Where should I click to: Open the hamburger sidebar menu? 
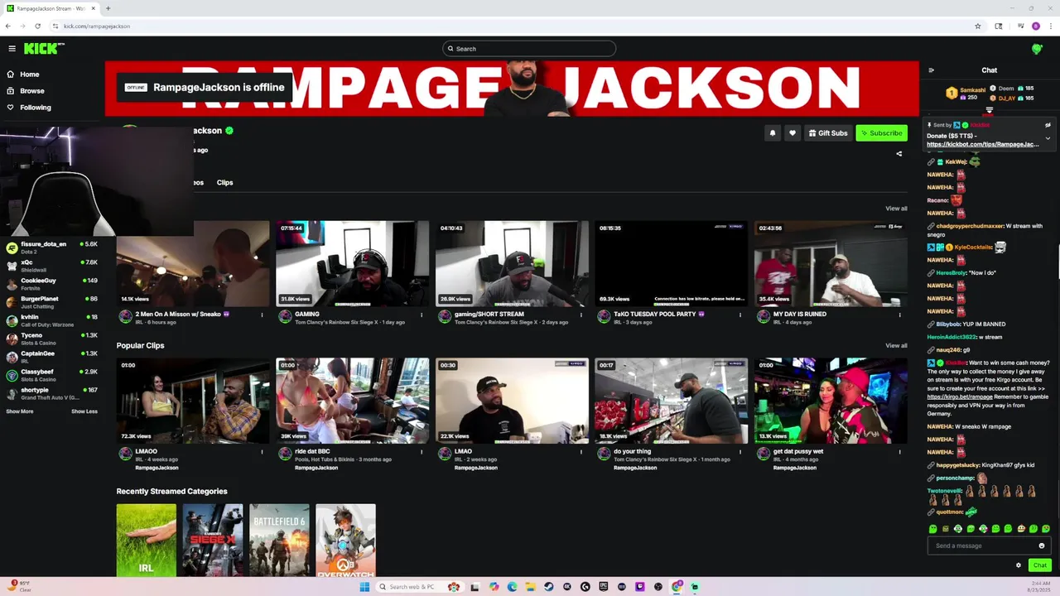(x=12, y=49)
